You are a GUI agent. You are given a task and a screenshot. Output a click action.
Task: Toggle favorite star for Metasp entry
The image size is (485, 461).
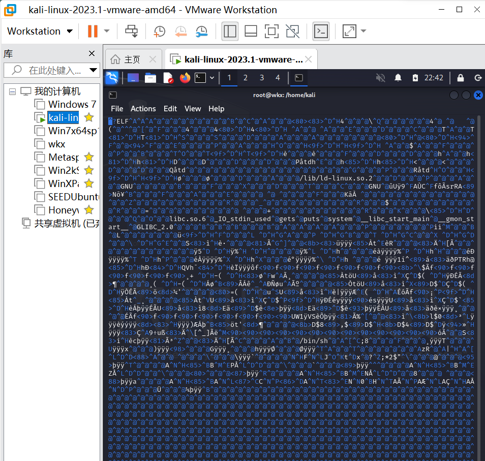(x=89, y=157)
